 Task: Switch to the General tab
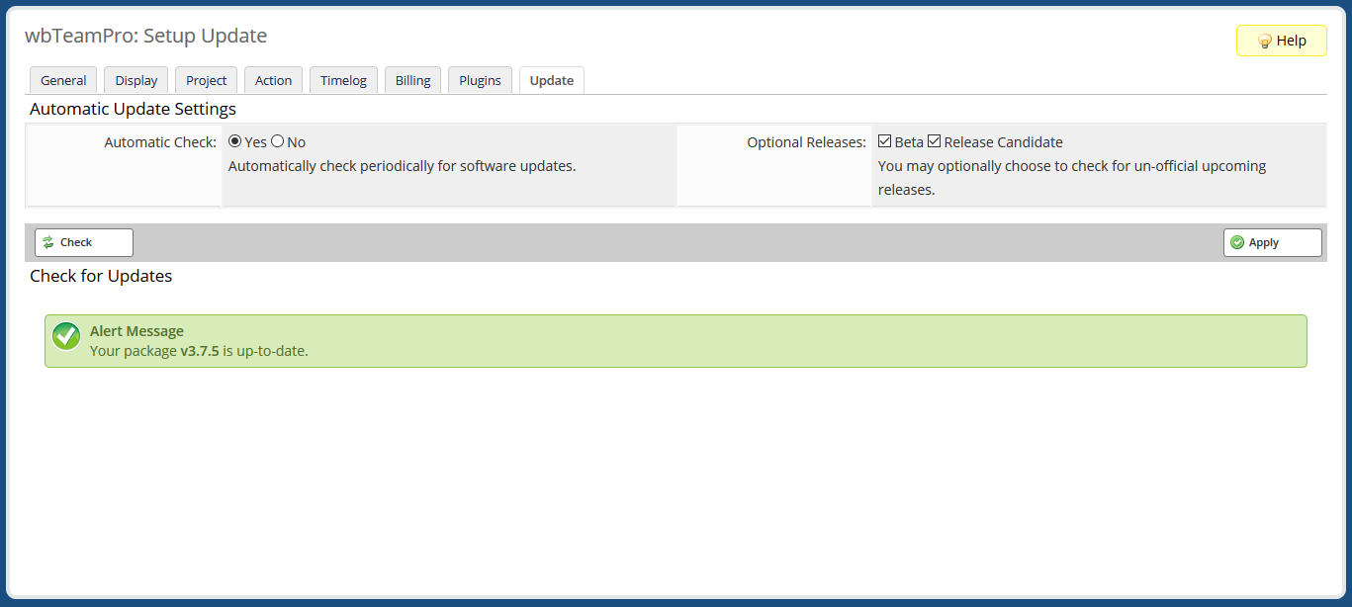coord(63,80)
